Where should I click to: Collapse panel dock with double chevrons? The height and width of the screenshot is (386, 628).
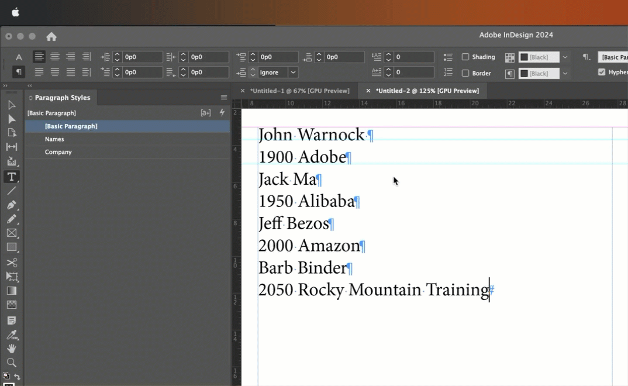(x=30, y=86)
